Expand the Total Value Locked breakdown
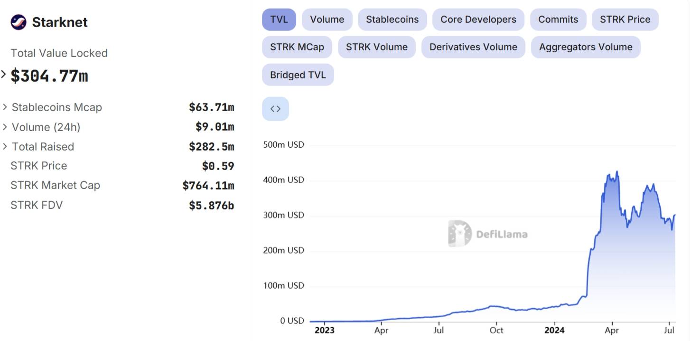The height and width of the screenshot is (341, 691). tap(3, 74)
